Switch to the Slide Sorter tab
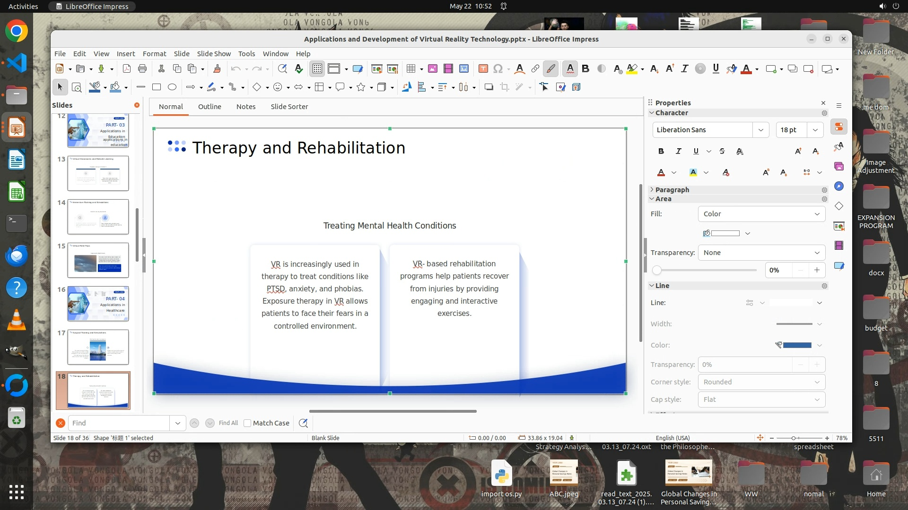Image resolution: width=908 pixels, height=510 pixels. click(289, 107)
